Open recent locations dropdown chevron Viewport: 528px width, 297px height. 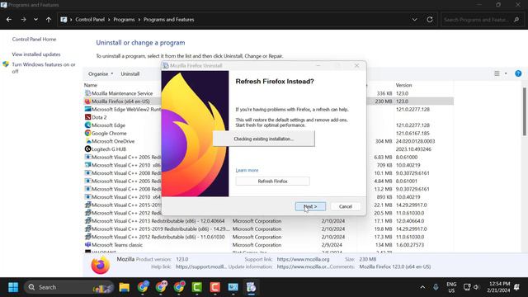click(35, 20)
